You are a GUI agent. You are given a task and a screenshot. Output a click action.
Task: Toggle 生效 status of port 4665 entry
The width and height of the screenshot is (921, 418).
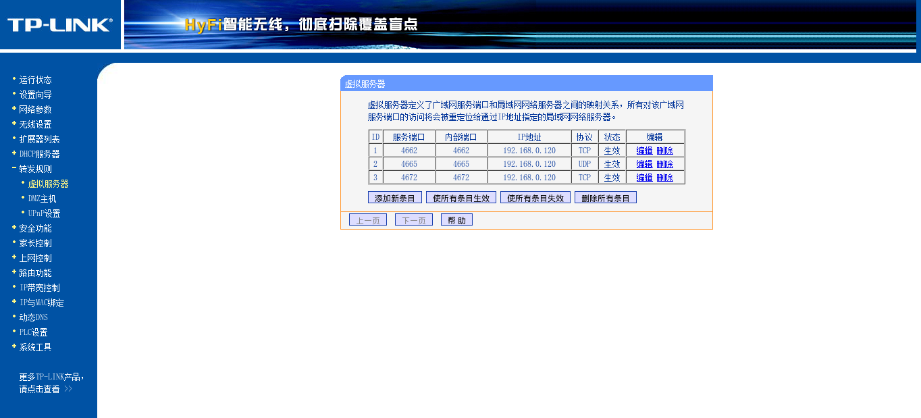(x=612, y=164)
